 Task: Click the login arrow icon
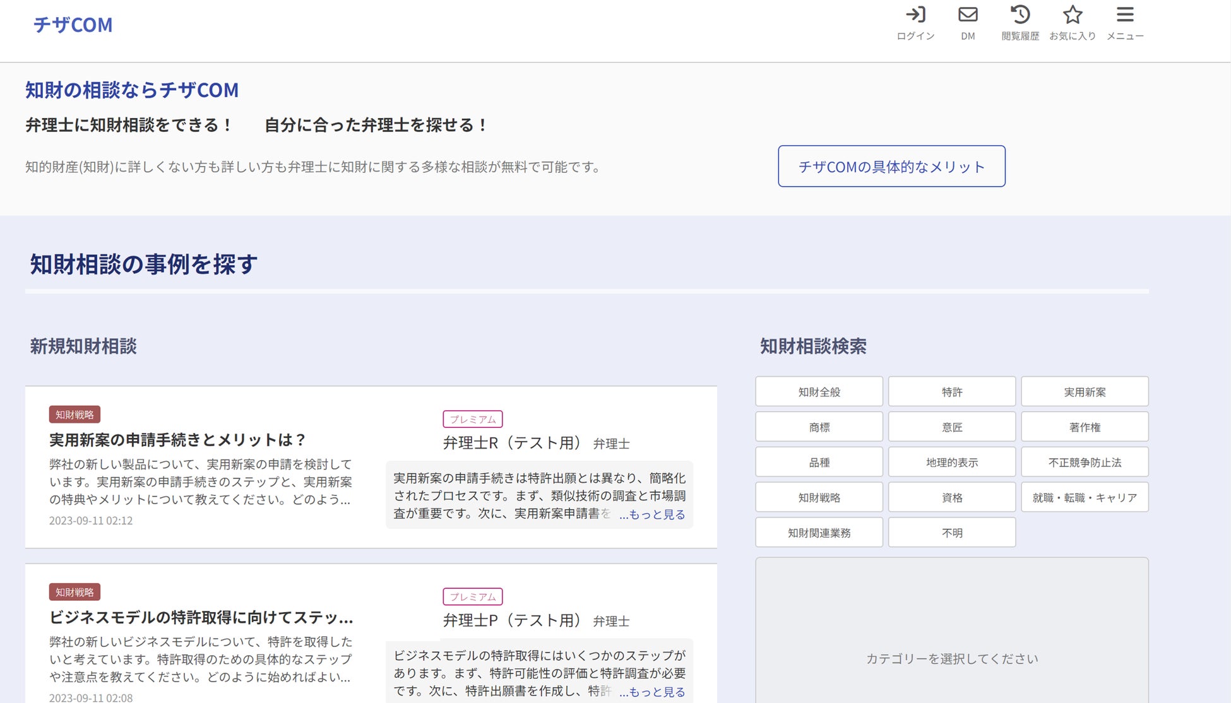(915, 15)
